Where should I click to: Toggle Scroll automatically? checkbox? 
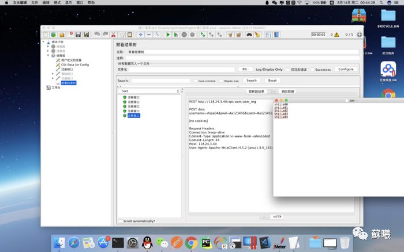point(120,221)
